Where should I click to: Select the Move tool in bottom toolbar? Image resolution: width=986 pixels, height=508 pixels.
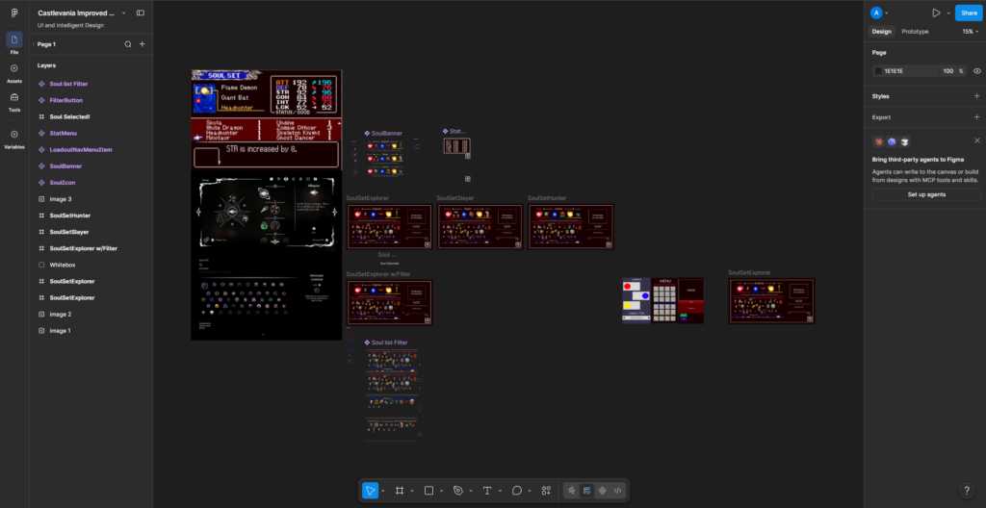(x=371, y=491)
